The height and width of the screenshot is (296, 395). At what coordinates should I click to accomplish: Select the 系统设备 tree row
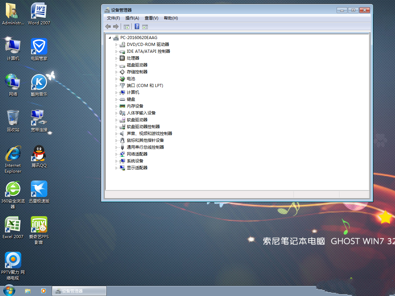135,161
